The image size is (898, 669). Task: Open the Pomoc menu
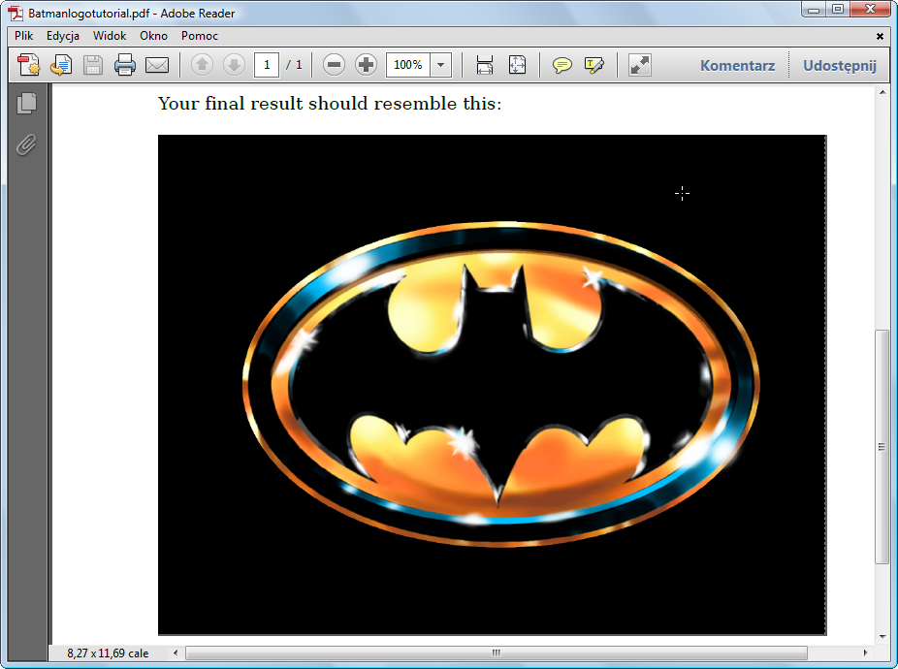click(x=200, y=36)
